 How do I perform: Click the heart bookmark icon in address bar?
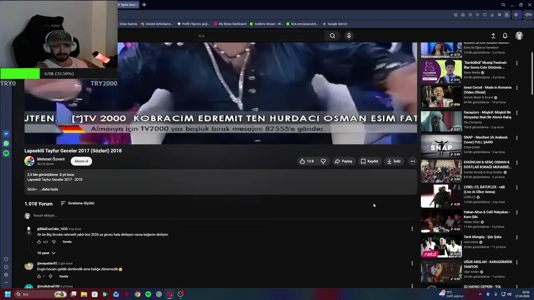pos(485,15)
